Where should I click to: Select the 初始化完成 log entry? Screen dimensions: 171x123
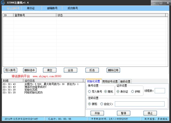(31, 90)
